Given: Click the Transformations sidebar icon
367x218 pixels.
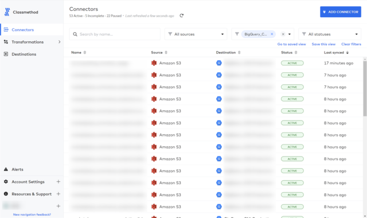Looking at the screenshot, I should (x=6, y=42).
